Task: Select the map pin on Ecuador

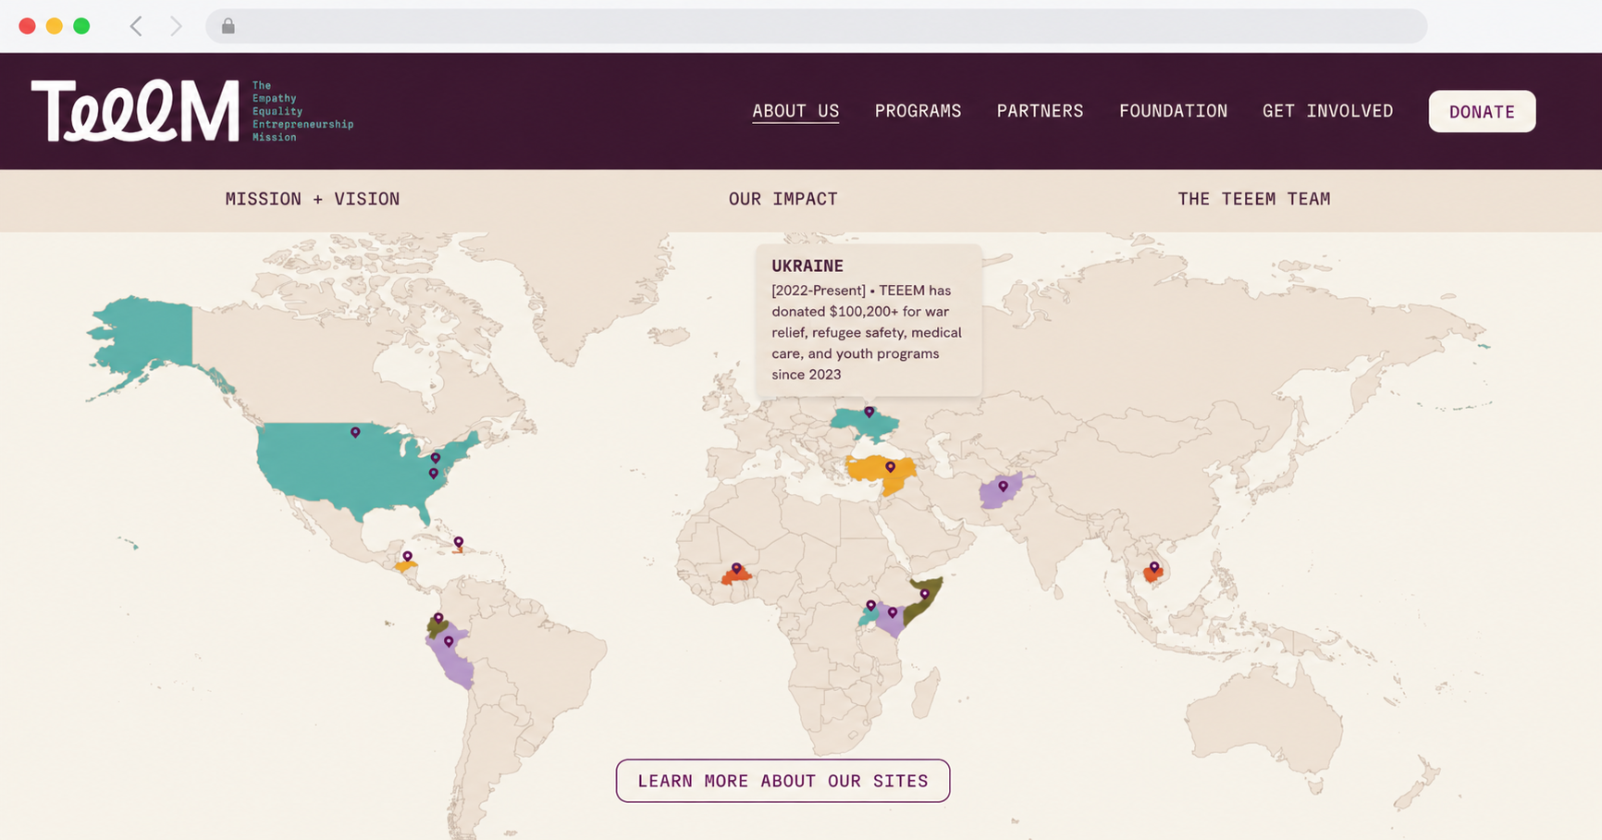Action: click(438, 618)
